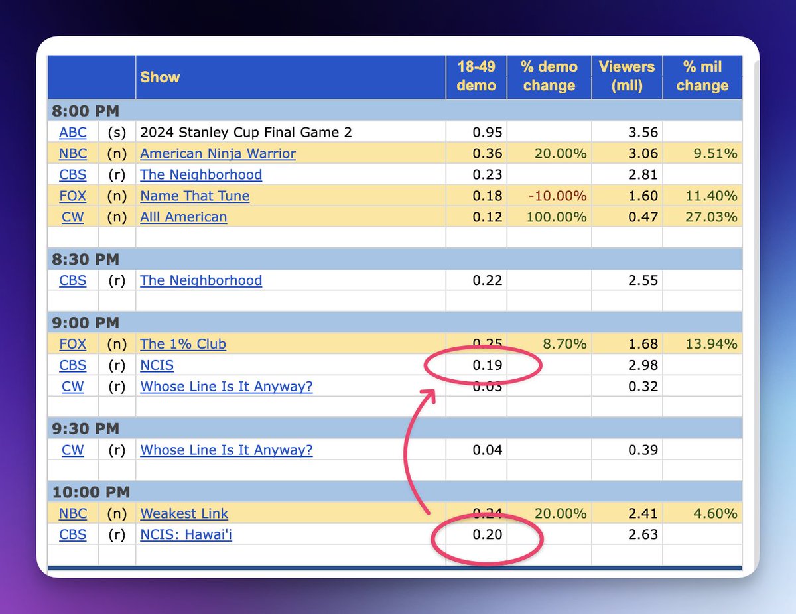Click the 3.56 viewers value

tap(643, 133)
